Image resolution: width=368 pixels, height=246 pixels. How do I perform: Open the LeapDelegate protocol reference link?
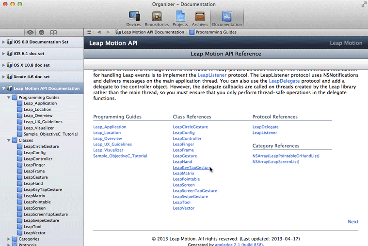pyautogui.click(x=265, y=127)
